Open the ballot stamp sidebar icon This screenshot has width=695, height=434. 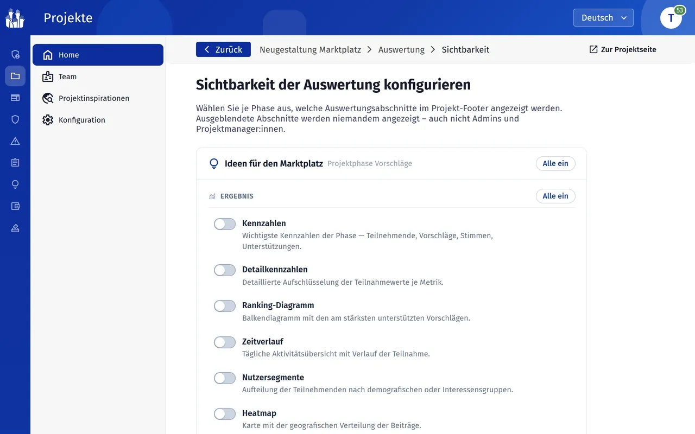click(15, 228)
